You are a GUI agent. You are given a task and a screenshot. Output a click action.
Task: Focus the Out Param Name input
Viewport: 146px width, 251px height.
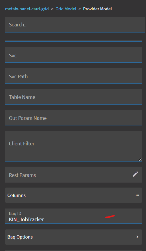(74, 117)
